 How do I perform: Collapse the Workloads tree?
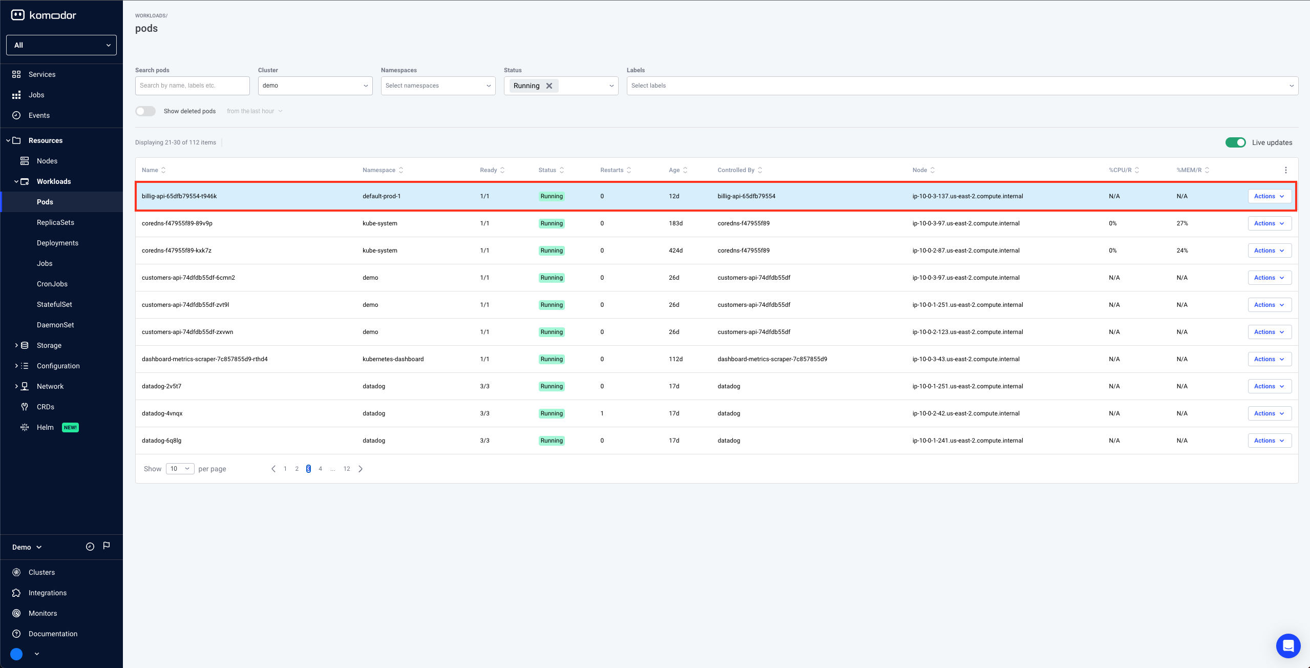click(16, 181)
